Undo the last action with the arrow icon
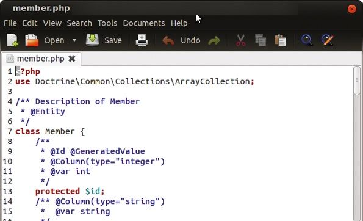The height and width of the screenshot is (221, 363). coord(168,40)
